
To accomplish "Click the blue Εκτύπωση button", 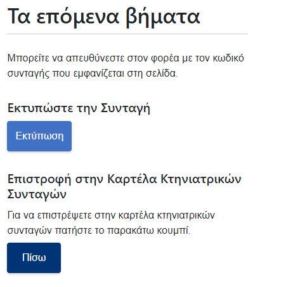I will click(x=39, y=136).
